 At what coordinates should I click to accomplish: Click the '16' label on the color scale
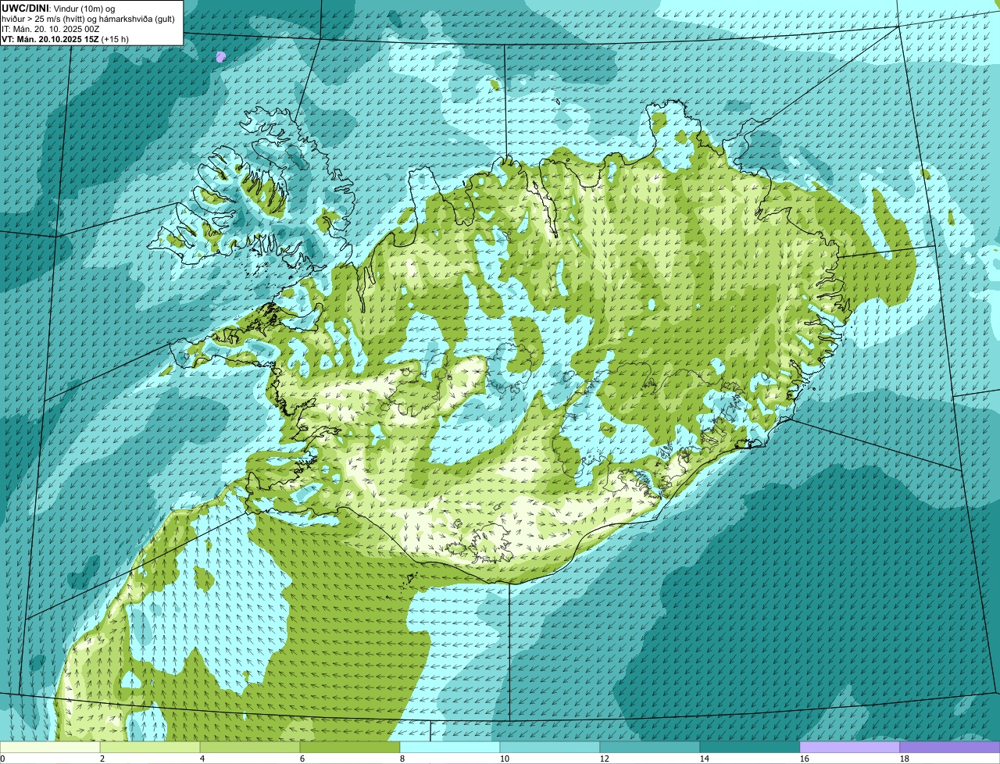(805, 759)
